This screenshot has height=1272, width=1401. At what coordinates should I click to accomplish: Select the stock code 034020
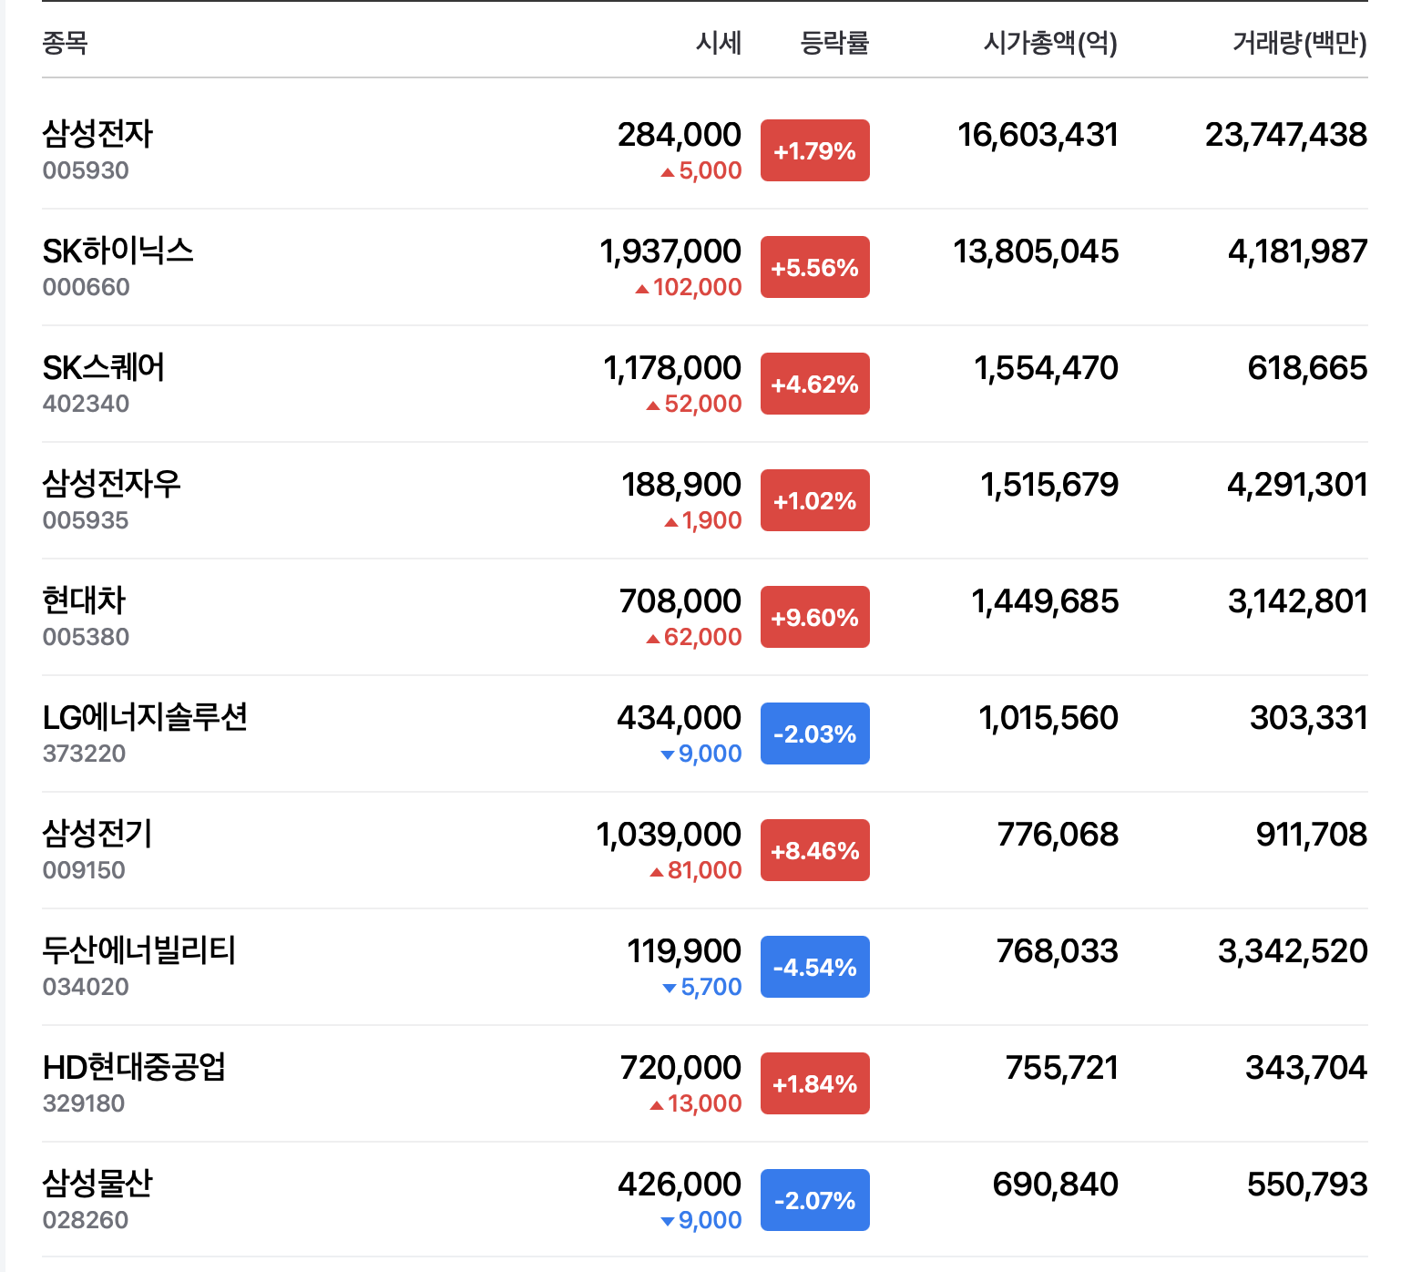(x=86, y=987)
